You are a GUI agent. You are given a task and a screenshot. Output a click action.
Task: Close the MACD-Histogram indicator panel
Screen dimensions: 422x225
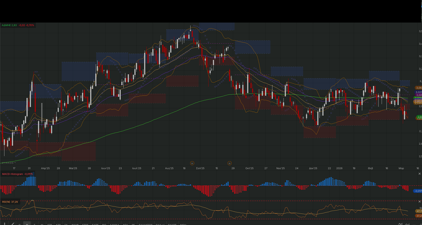click(x=419, y=174)
